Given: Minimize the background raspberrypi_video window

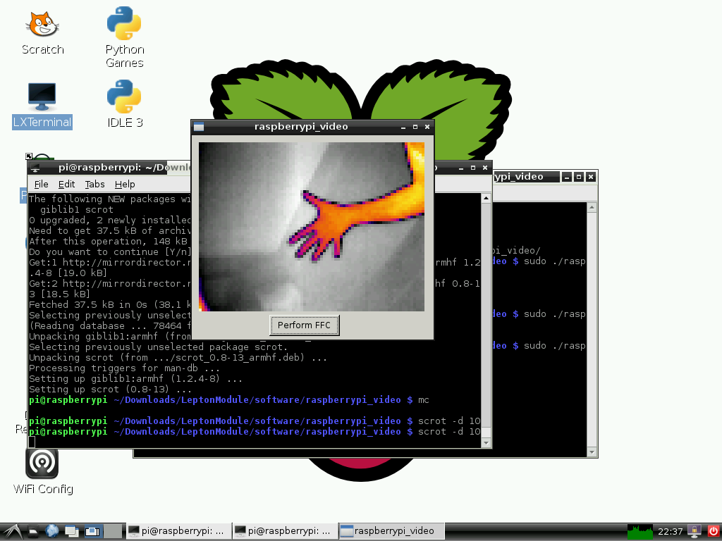Looking at the screenshot, I should tap(567, 177).
